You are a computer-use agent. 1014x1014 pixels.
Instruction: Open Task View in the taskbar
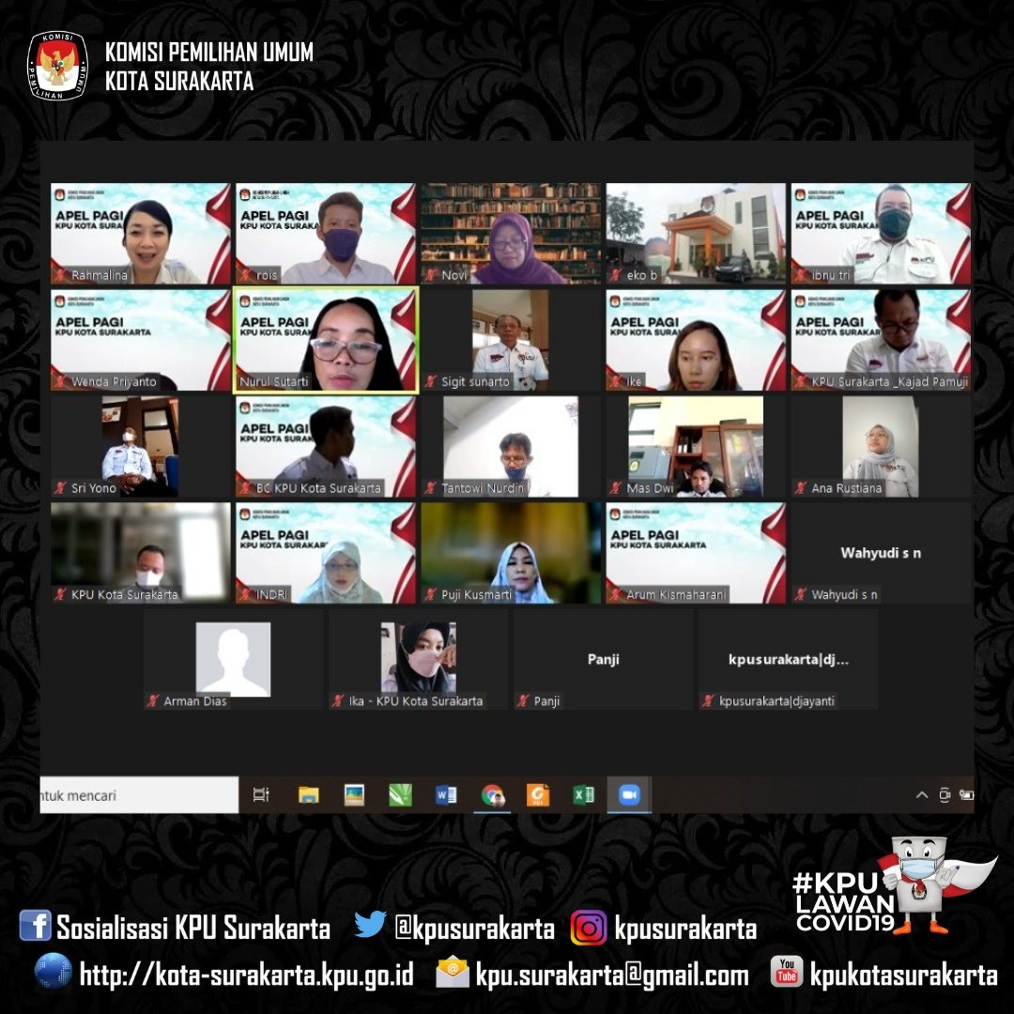pos(261,795)
